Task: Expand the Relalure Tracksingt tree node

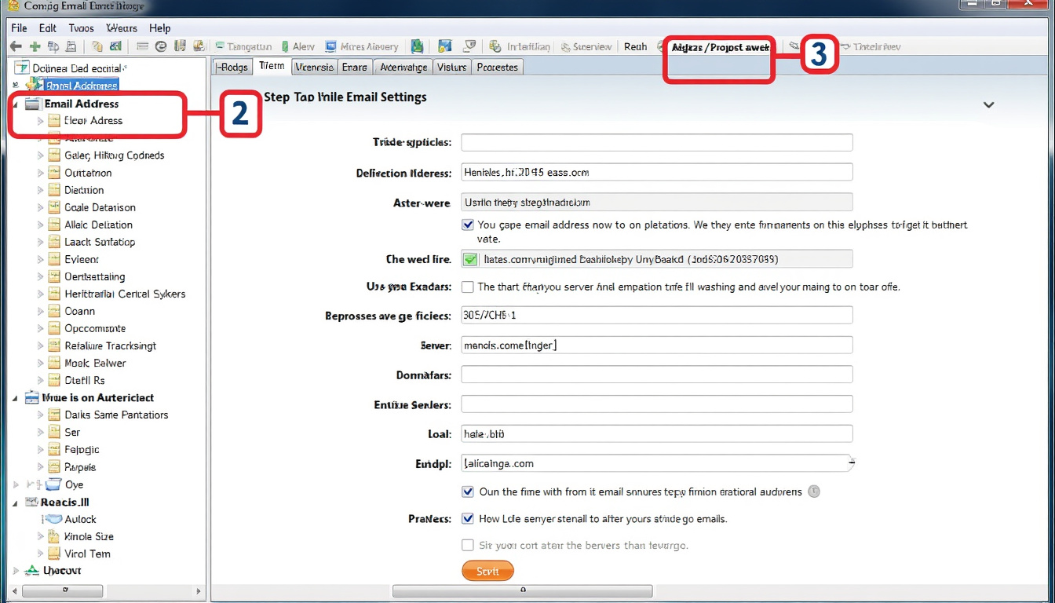Action: pyautogui.click(x=41, y=345)
